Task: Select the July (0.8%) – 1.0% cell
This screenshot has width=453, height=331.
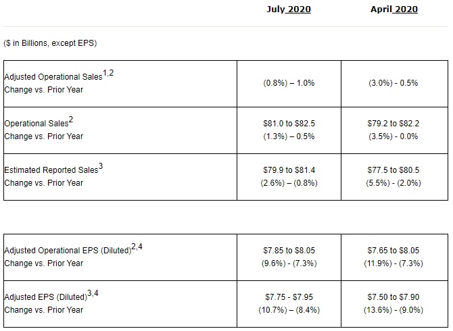Action: (289, 83)
